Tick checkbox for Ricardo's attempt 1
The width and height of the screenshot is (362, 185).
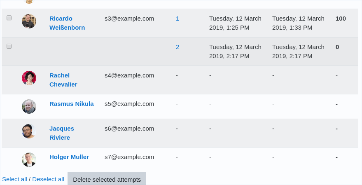pyautogui.click(x=9, y=18)
